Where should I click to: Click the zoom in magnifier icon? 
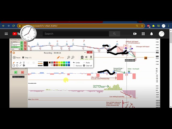coord(69,57)
